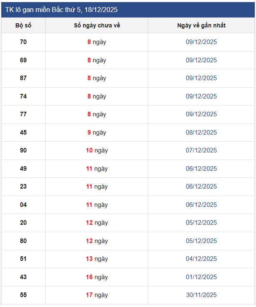The height and width of the screenshot is (307, 256).
Task: Click the 'Ngày về gần nhất' header
Action: [x=201, y=25]
